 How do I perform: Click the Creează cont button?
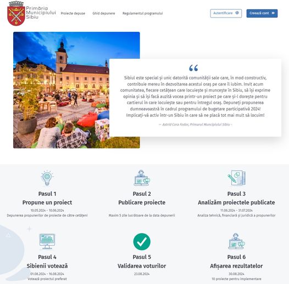(262, 13)
